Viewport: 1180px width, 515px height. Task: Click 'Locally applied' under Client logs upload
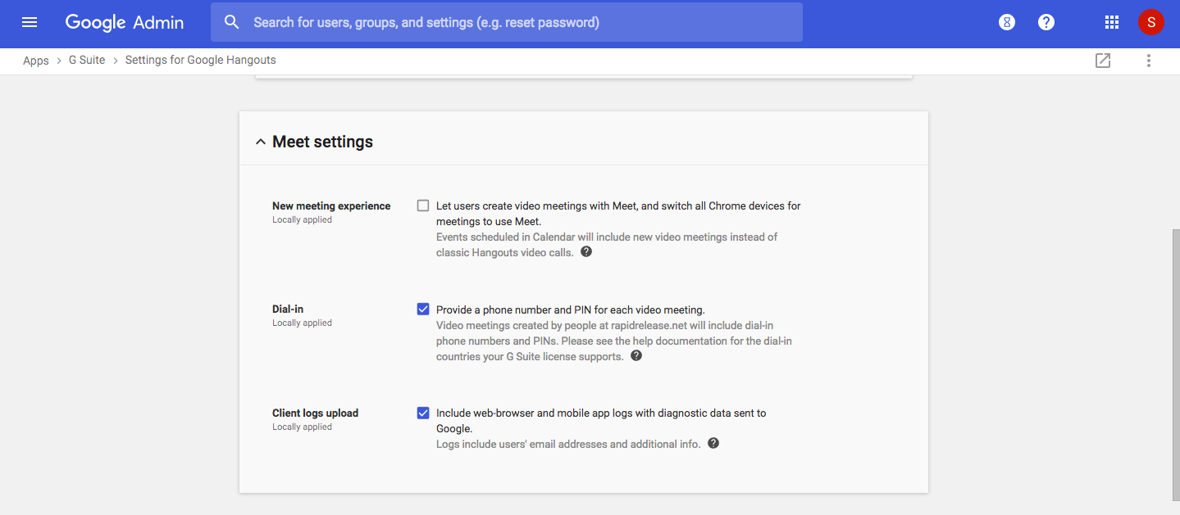tap(302, 427)
